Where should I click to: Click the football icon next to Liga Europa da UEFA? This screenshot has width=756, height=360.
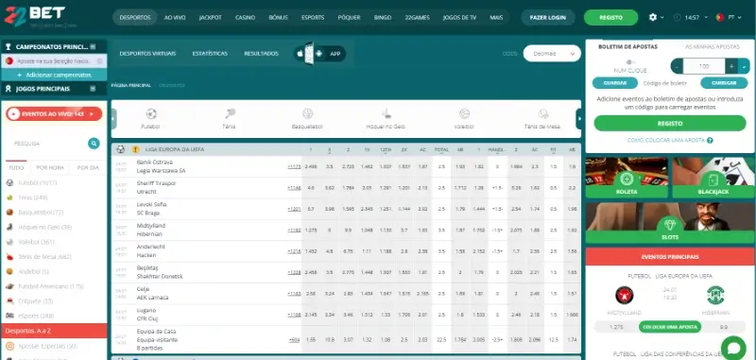click(121, 149)
